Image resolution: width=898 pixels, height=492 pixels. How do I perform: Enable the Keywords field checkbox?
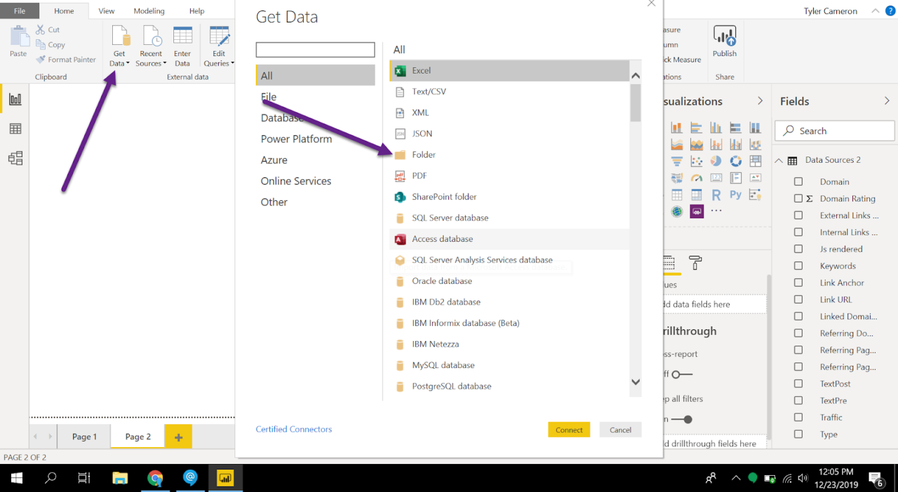pos(798,266)
